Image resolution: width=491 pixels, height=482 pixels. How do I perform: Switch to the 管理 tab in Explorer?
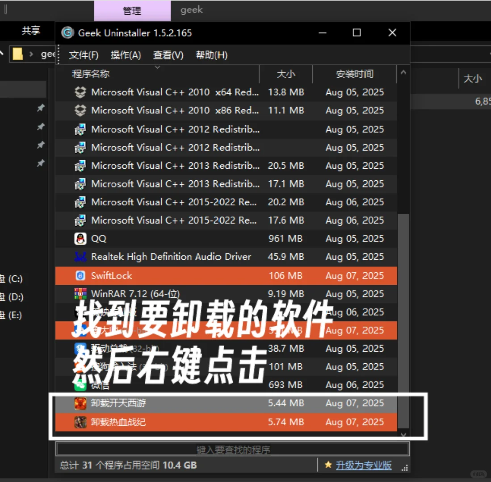pos(132,11)
